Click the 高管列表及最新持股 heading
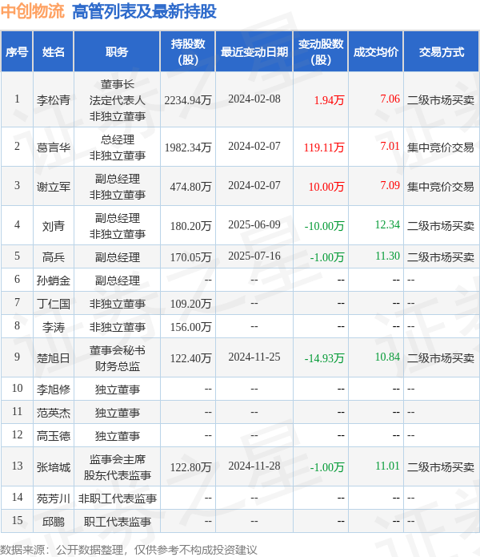Screen dimensions: 480x557 [x=144, y=11]
